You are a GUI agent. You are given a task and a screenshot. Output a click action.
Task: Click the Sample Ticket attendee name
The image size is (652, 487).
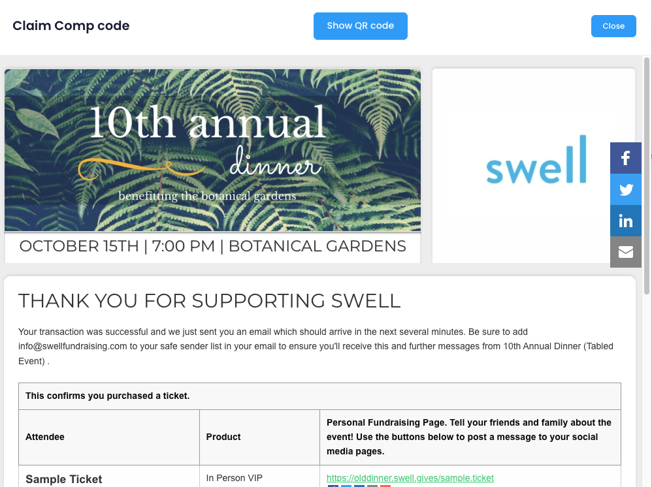click(x=63, y=479)
